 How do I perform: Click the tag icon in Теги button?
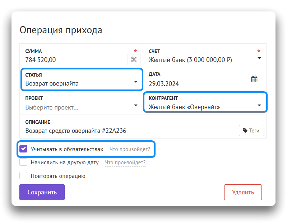coord(245,131)
